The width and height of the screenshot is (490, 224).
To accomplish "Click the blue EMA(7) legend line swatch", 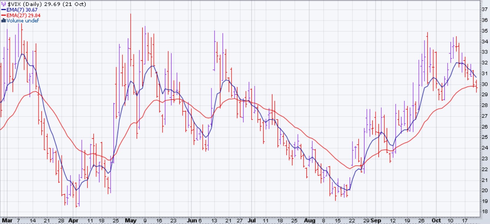I will (4, 10).
